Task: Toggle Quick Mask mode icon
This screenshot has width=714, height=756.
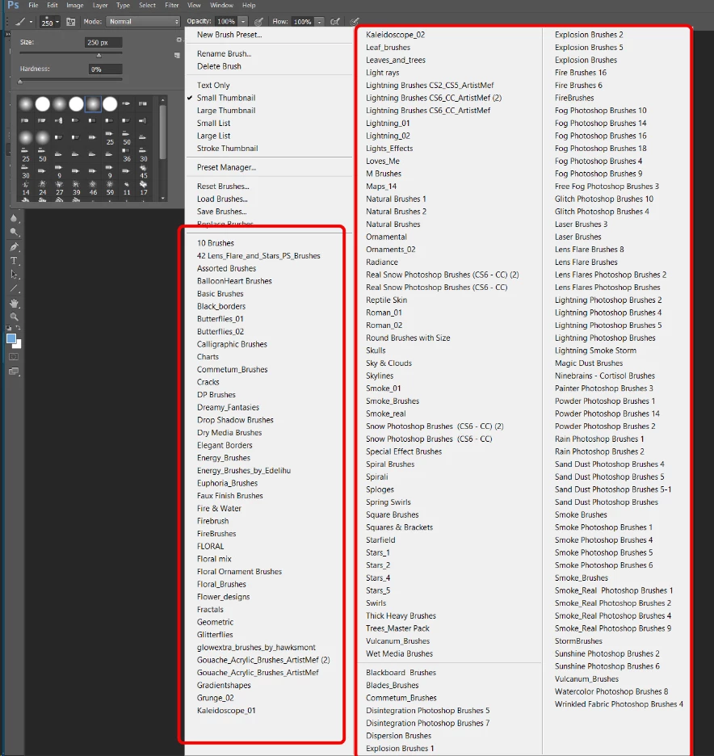Action: [14, 357]
